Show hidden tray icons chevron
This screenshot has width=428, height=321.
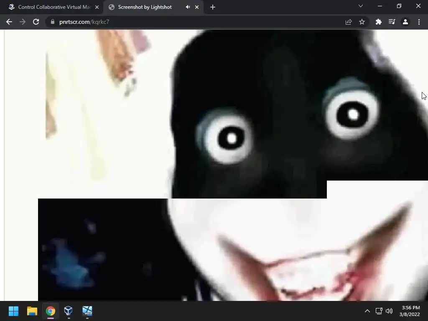click(x=367, y=311)
